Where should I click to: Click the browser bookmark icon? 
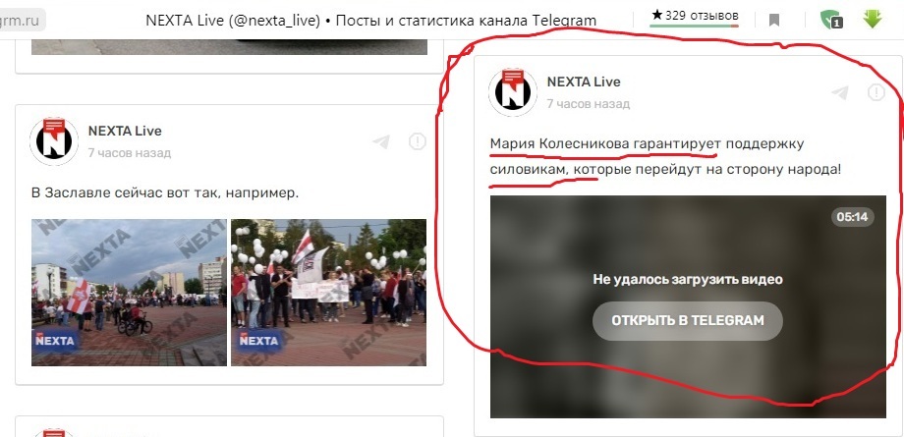774,21
